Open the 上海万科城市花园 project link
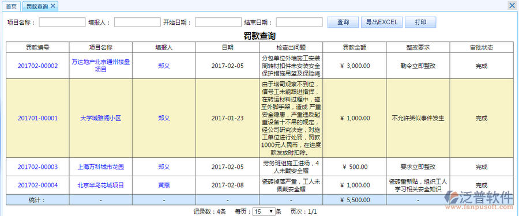This screenshot has width=519, height=216. [101, 167]
